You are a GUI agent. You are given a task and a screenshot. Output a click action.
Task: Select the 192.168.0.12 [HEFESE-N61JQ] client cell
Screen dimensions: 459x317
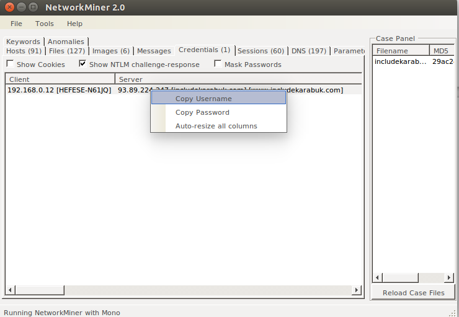pos(60,90)
